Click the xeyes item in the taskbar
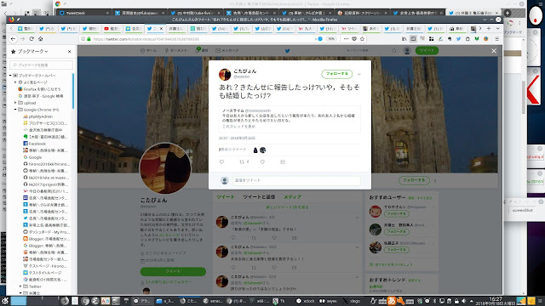Screen dimensions: 545x306 point(328,301)
